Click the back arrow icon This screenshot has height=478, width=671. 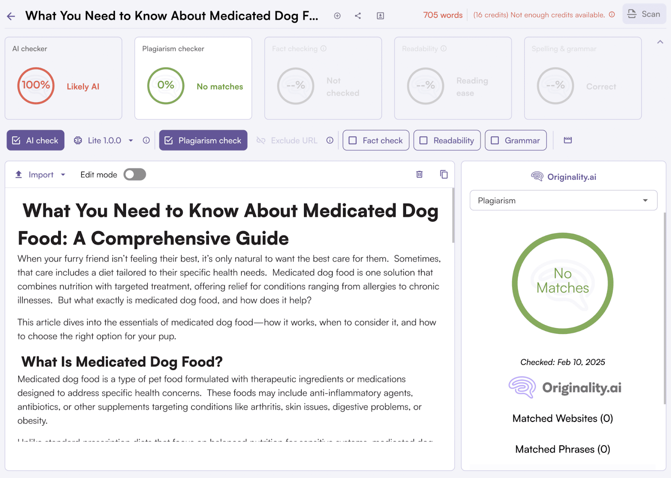(11, 16)
